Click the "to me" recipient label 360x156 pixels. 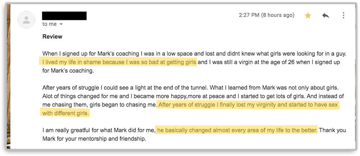tap(49, 24)
